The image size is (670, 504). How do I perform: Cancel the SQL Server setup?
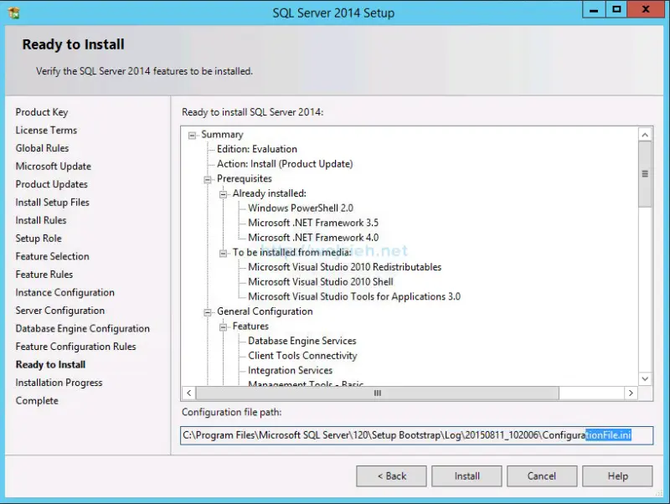coord(542,476)
